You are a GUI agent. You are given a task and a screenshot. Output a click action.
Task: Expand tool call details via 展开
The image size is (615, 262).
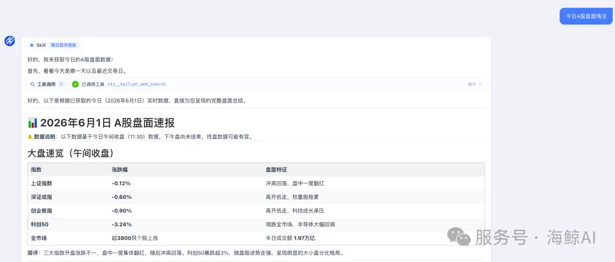(474, 84)
